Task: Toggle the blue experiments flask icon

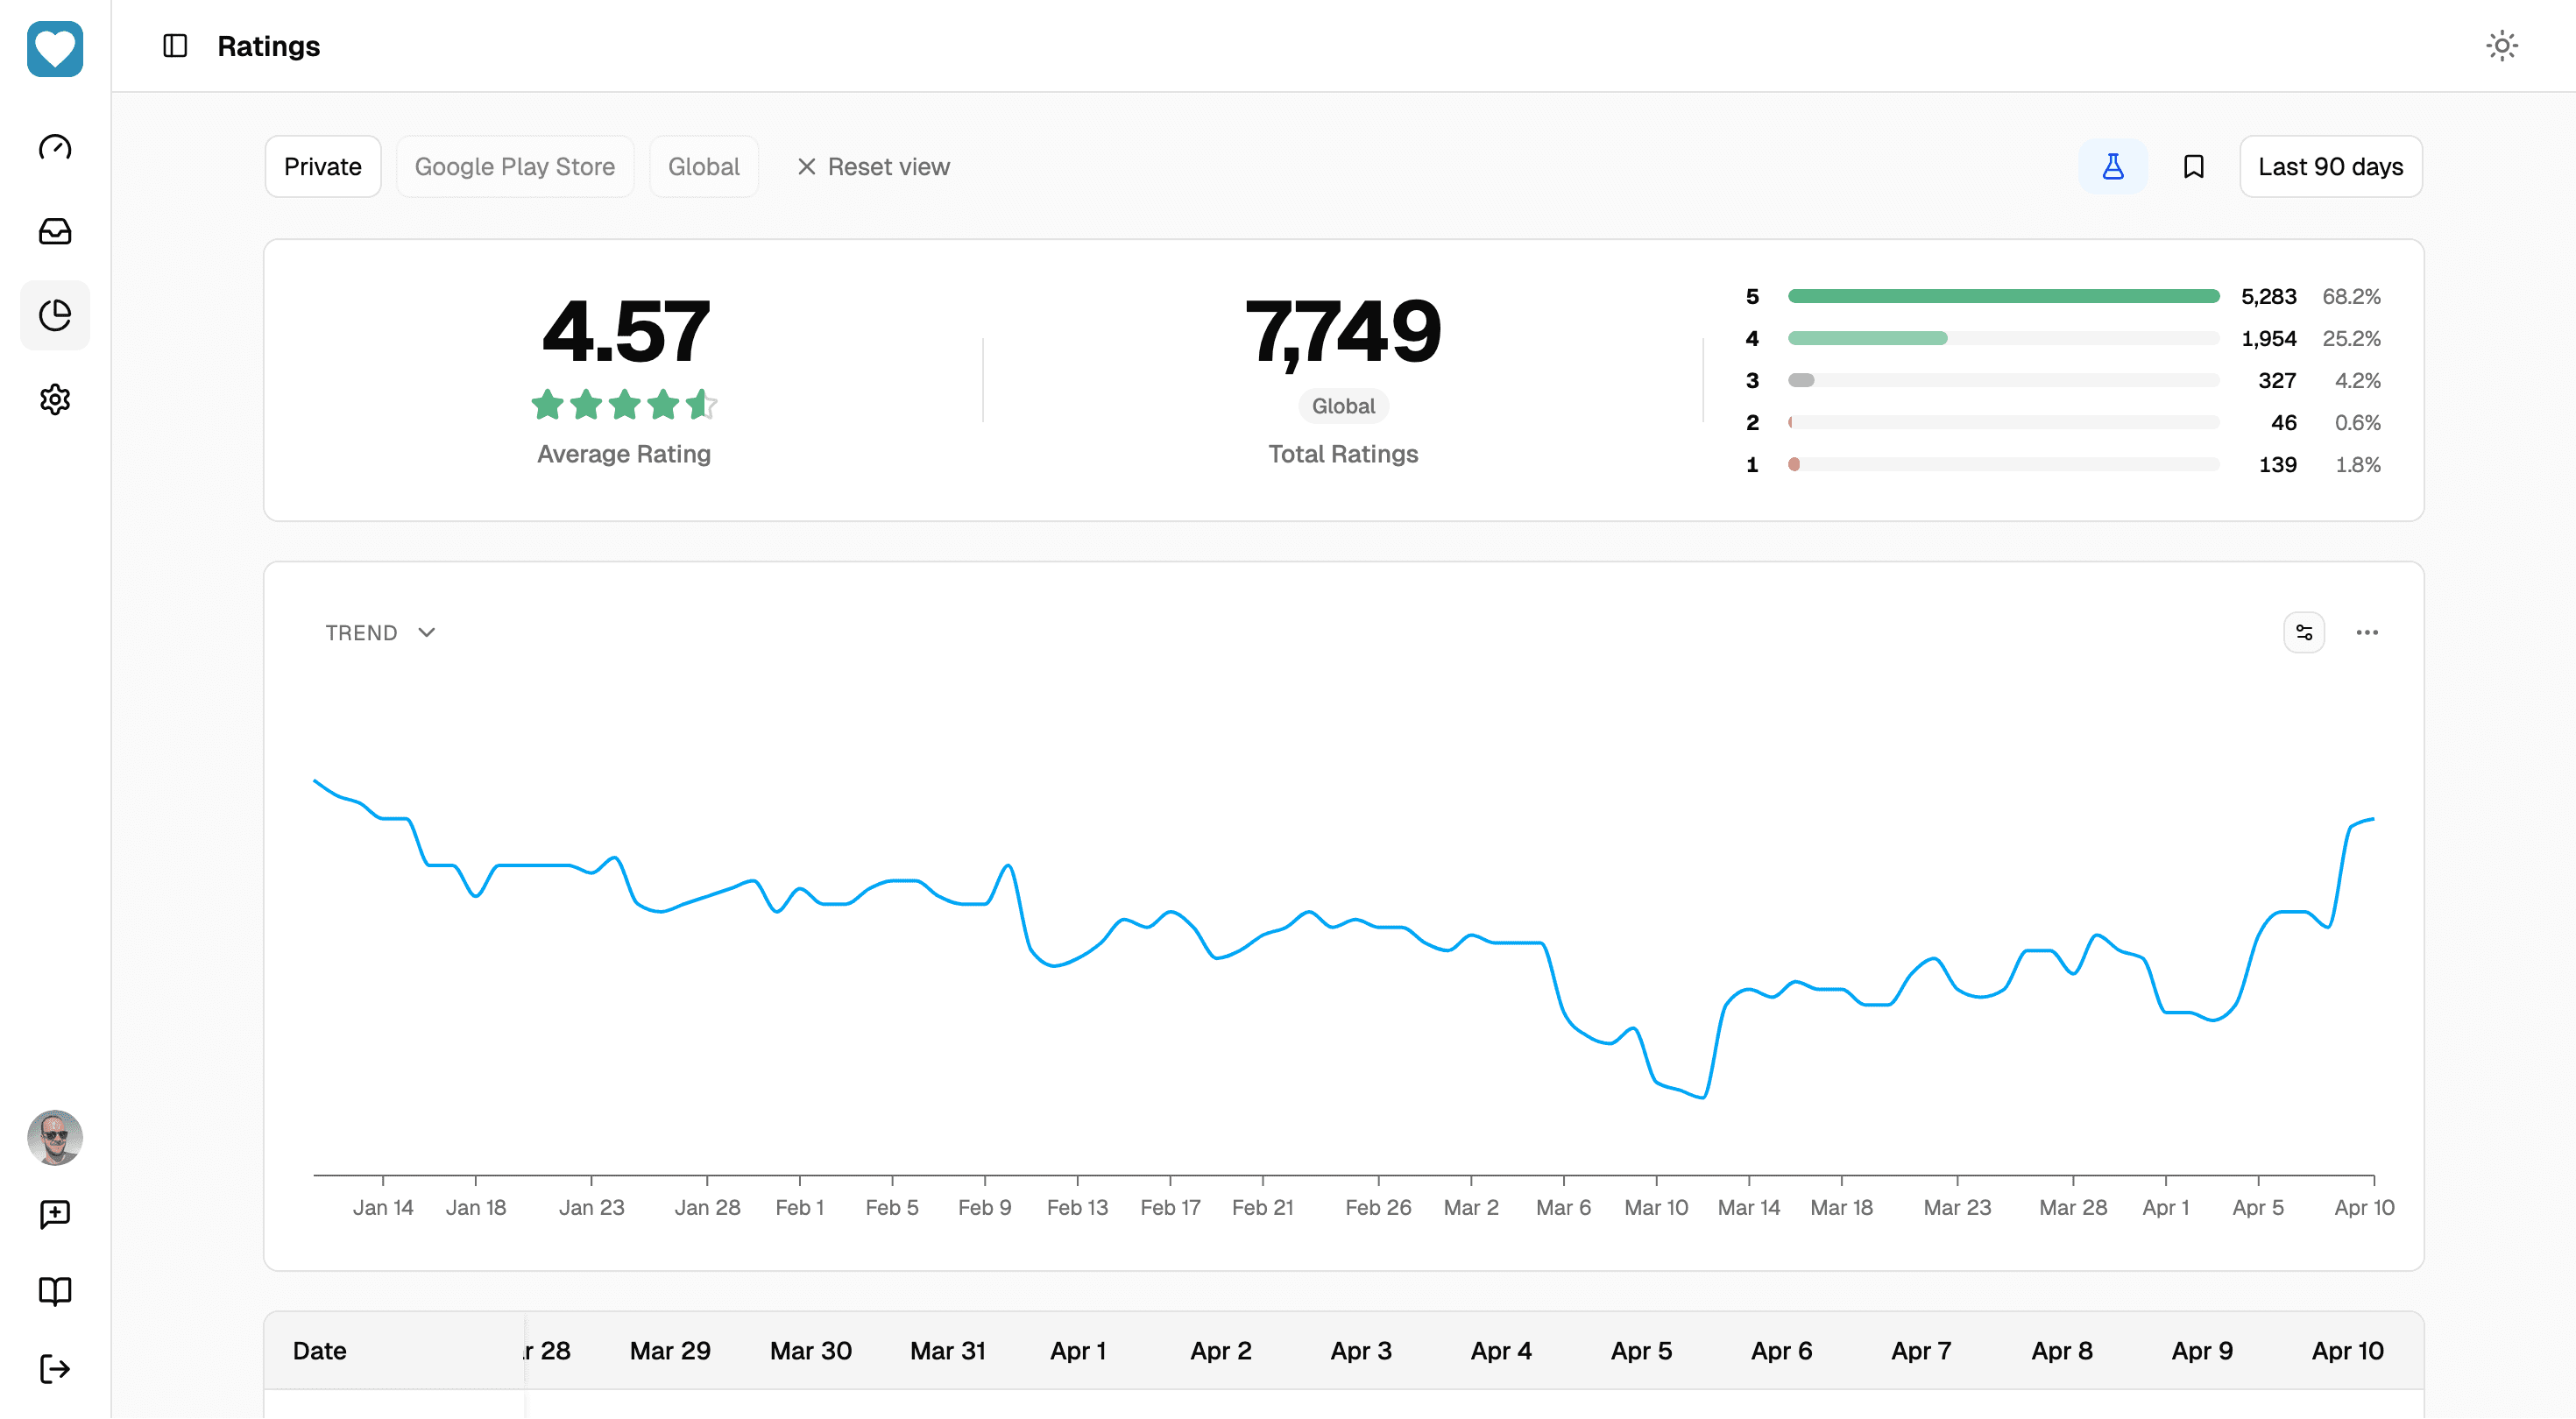Action: (2113, 166)
